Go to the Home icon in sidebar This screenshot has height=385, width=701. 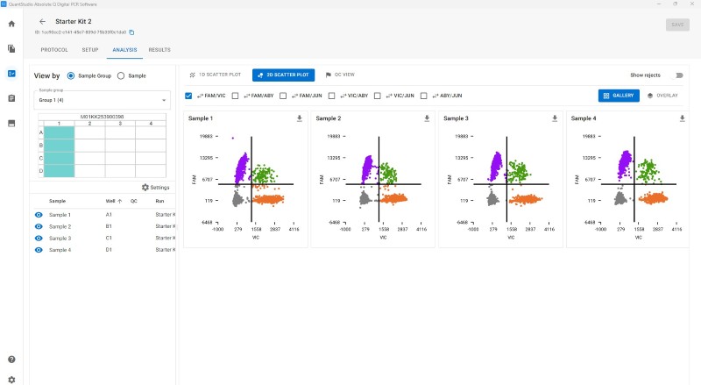tap(11, 24)
